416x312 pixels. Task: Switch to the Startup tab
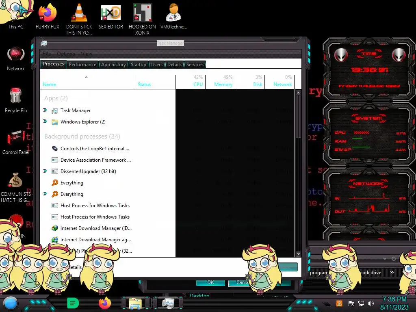pyautogui.click(x=138, y=65)
